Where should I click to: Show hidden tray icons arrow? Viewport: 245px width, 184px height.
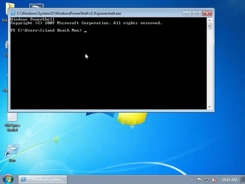[x=192, y=180]
